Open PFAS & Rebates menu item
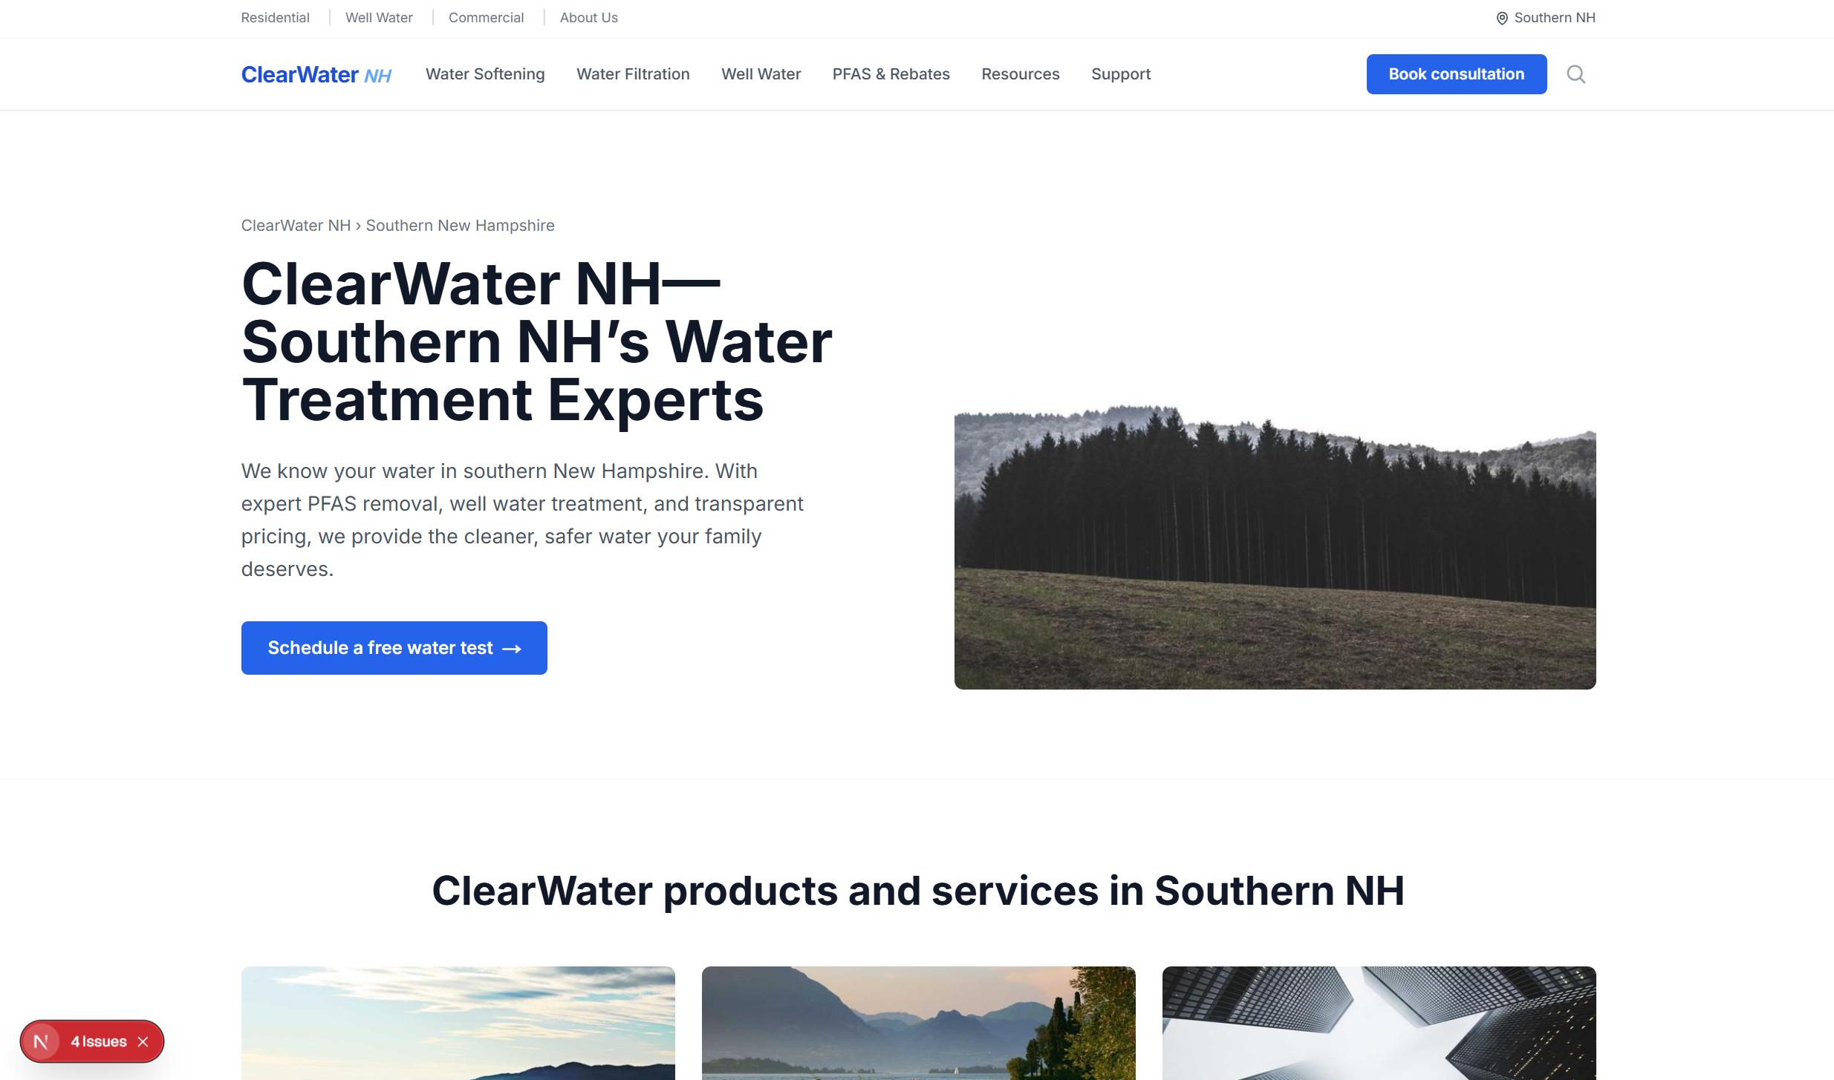The height and width of the screenshot is (1080, 1834). coord(891,74)
